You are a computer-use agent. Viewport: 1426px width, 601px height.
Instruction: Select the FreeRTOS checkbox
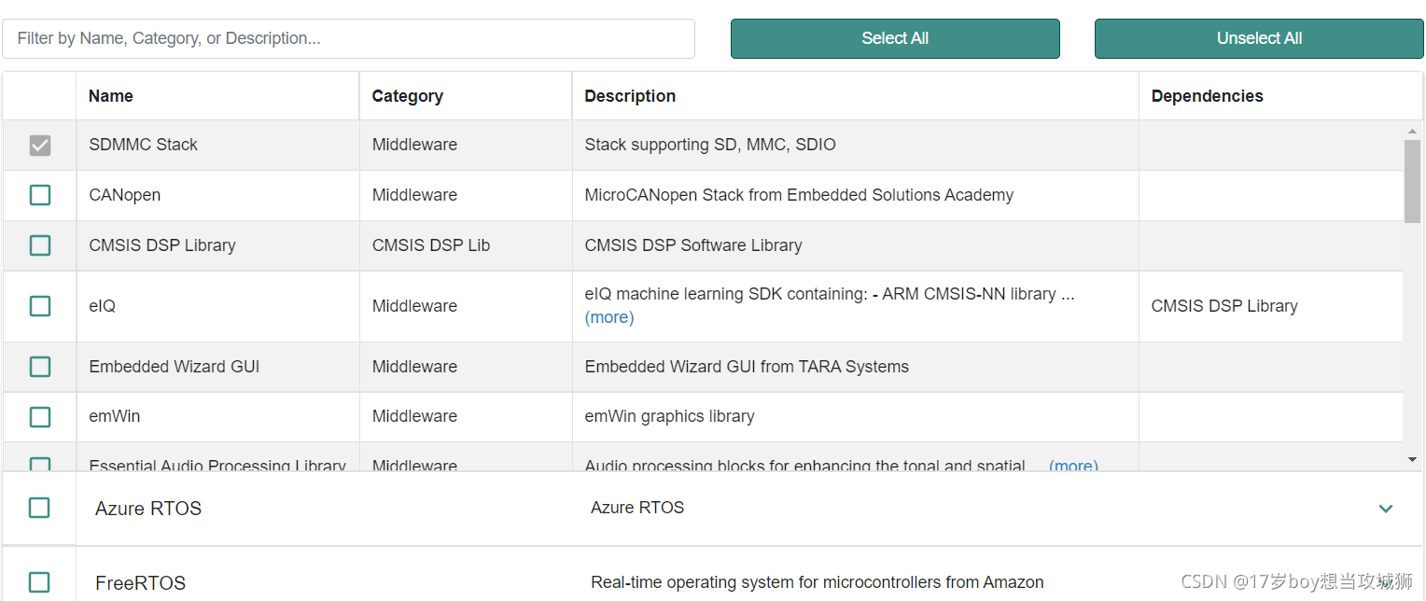[39, 582]
